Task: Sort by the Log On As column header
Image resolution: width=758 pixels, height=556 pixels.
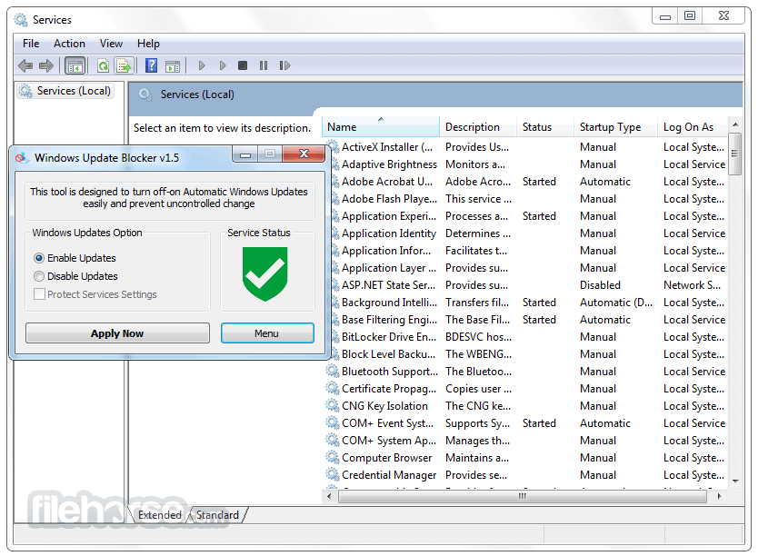Action: pyautogui.click(x=693, y=126)
